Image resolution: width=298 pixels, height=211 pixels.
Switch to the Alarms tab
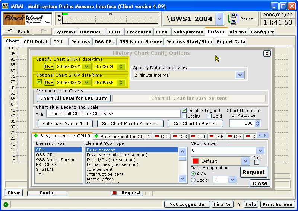coord(238,32)
